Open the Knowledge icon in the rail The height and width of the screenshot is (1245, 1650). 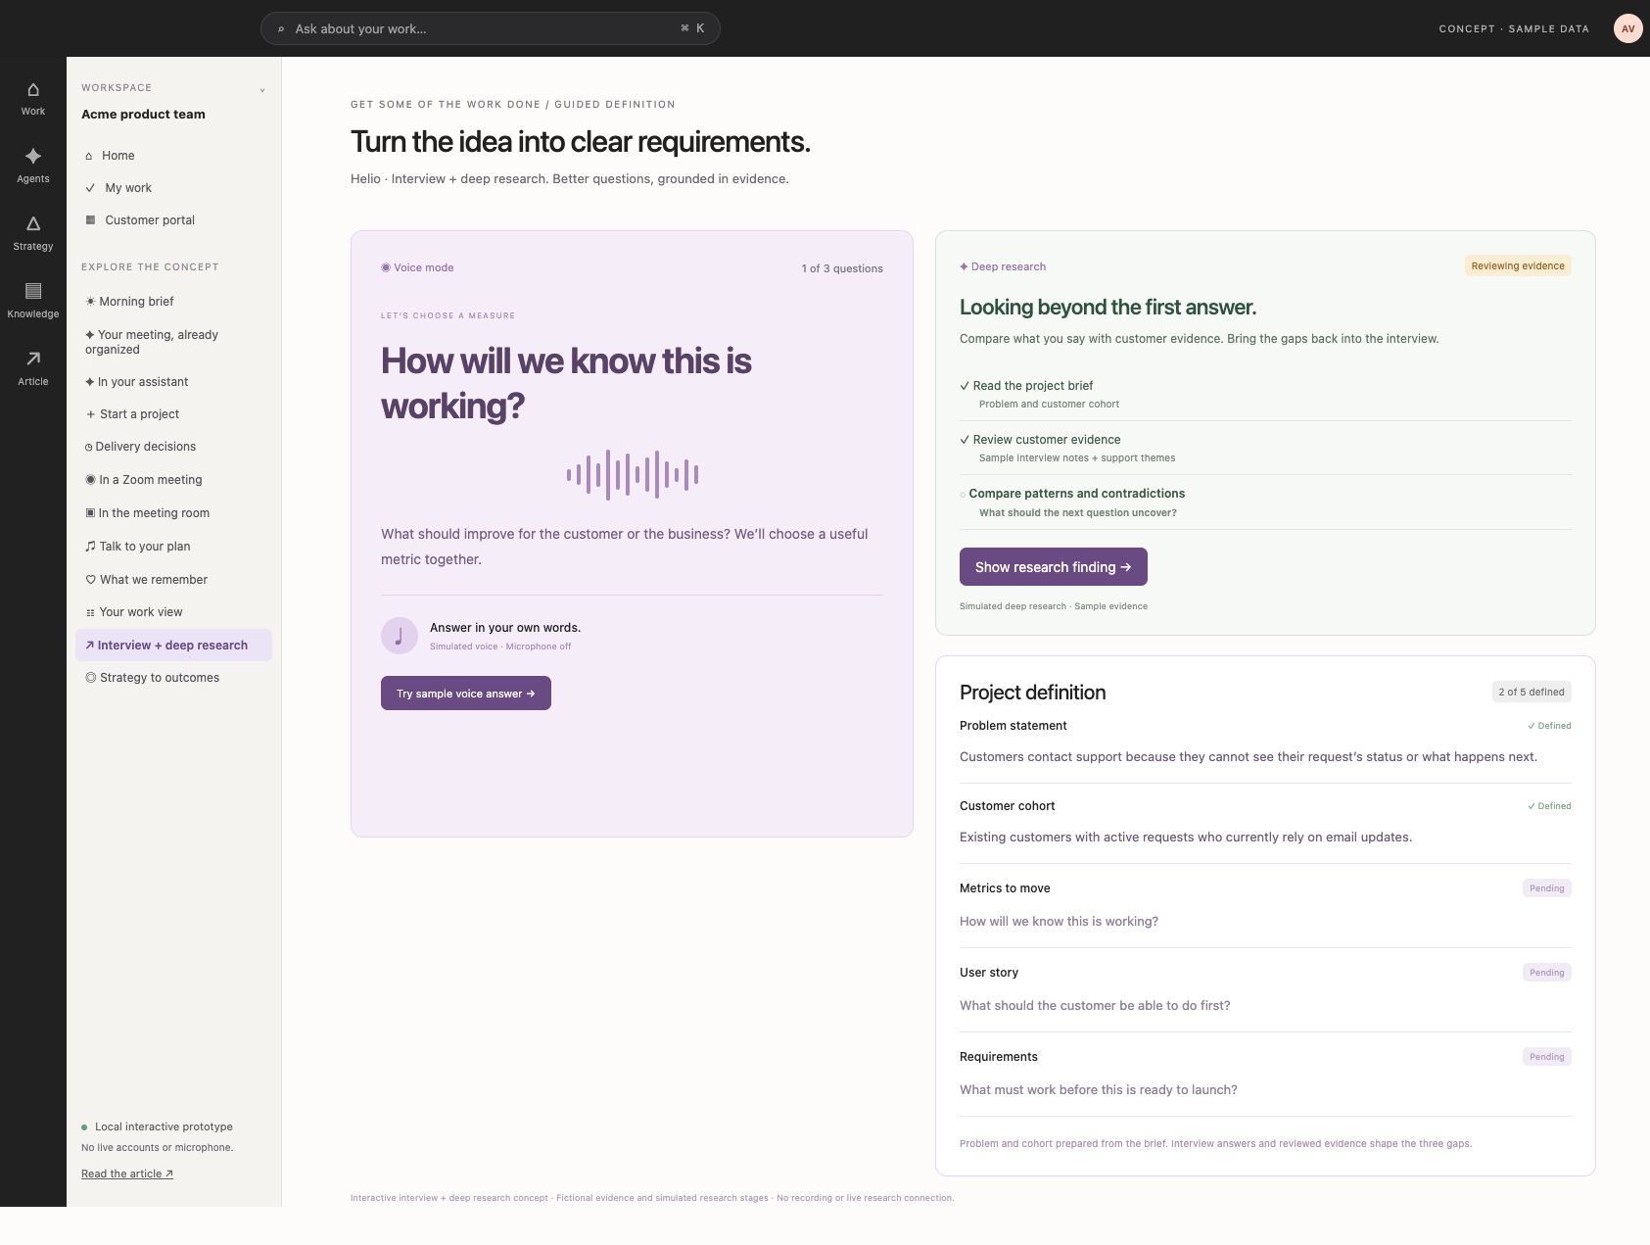tap(32, 291)
